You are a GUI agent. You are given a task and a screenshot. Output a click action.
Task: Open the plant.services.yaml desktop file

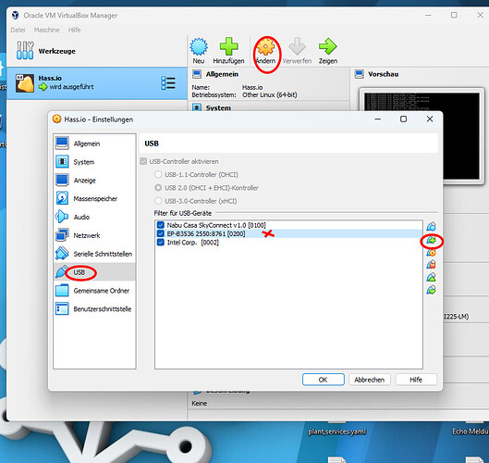pyautogui.click(x=337, y=432)
